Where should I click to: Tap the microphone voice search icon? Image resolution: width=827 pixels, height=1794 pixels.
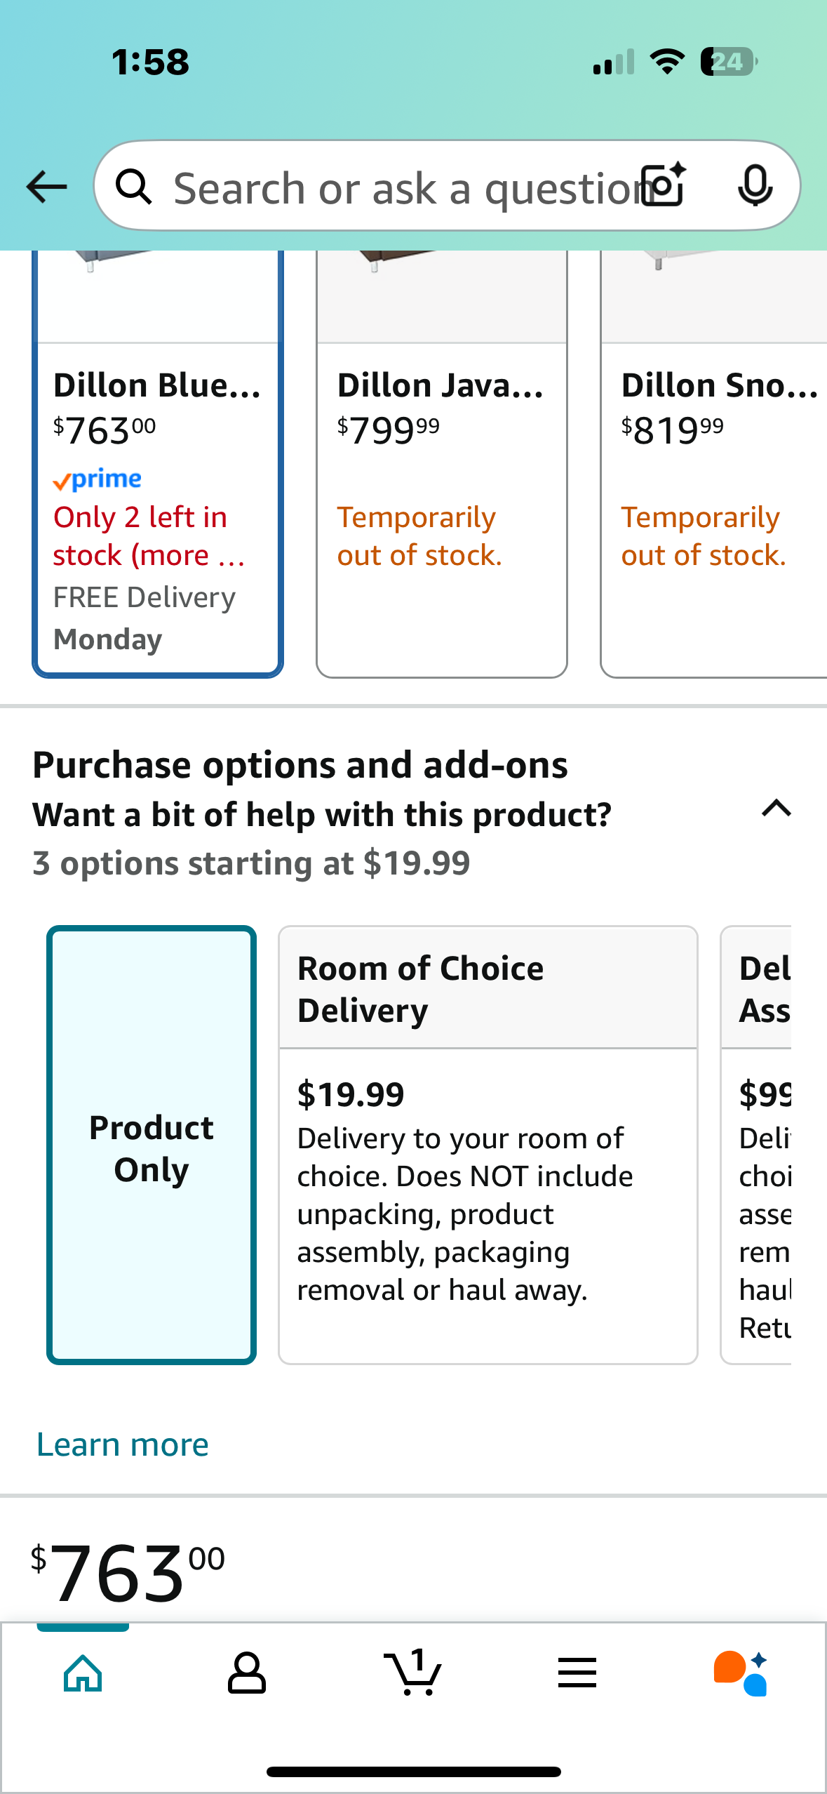click(755, 185)
